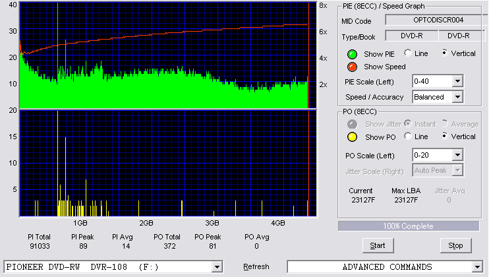The width and height of the screenshot is (489, 277).
Task: Toggle the yellow Show PO indicator
Action: click(352, 137)
